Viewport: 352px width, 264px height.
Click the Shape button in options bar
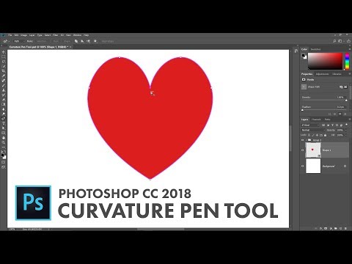[x=67, y=41]
